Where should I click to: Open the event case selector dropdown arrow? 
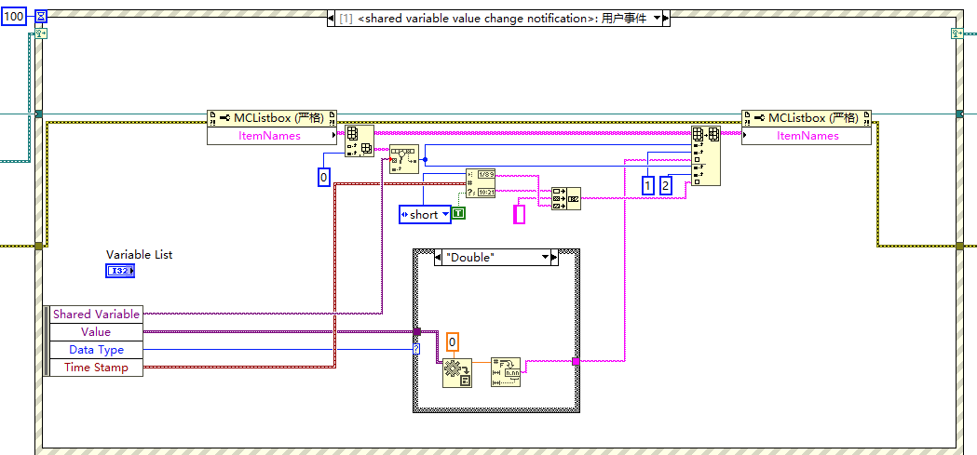coord(656,19)
